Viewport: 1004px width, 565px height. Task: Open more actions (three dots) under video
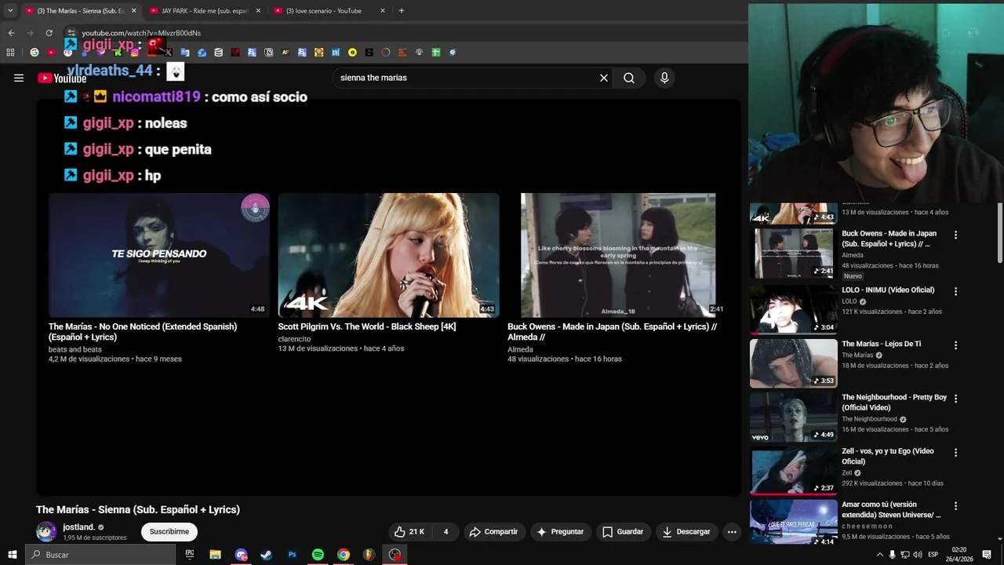click(x=732, y=531)
